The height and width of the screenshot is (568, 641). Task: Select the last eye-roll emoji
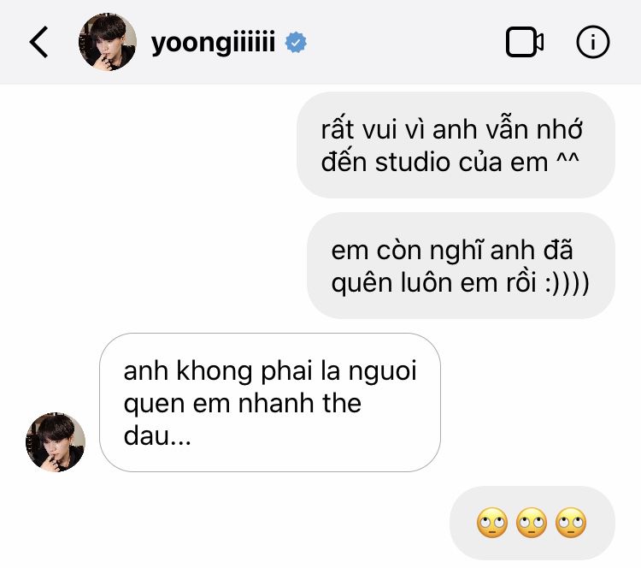click(x=571, y=523)
